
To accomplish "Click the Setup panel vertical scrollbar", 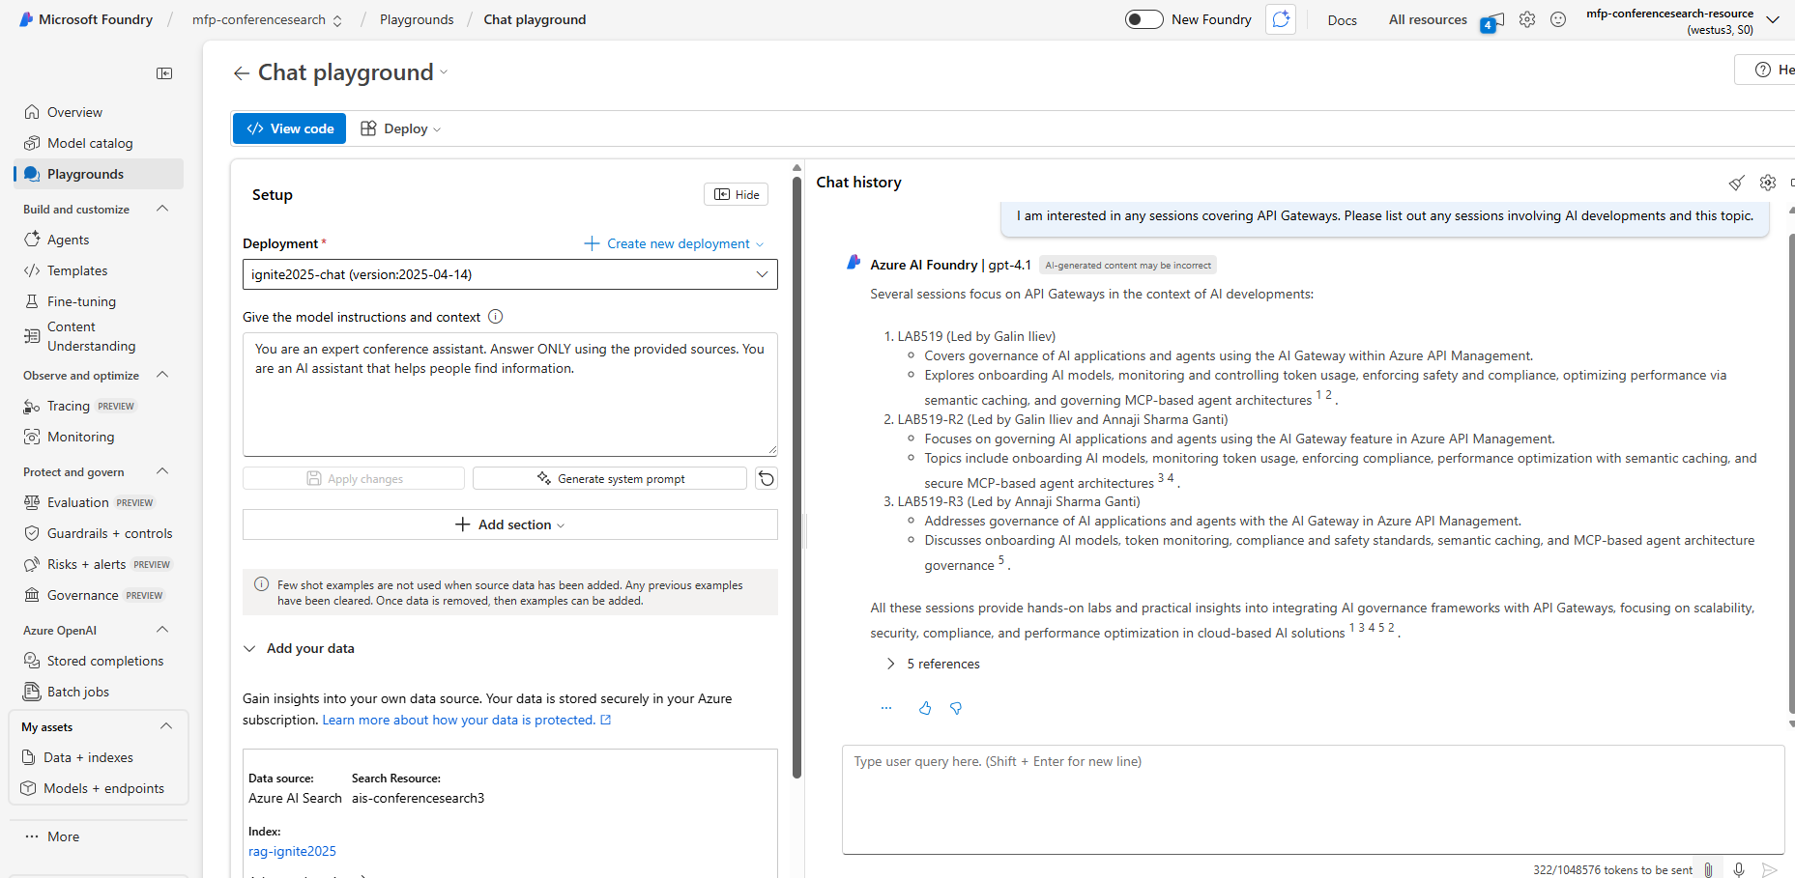I will [x=796, y=473].
